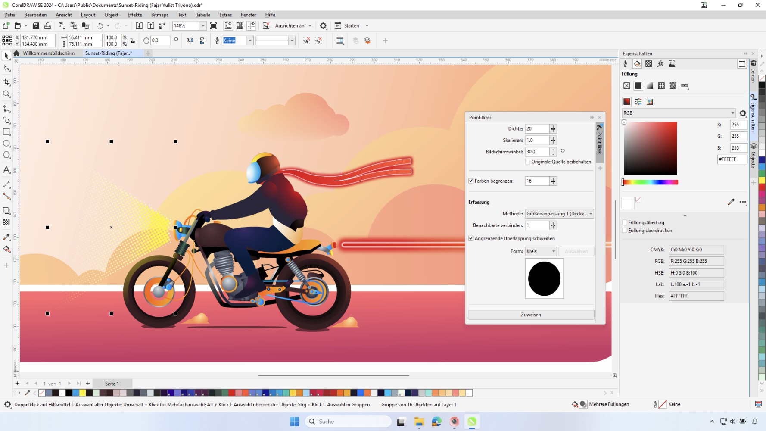Enable the Originale Quelle beibehalten checkbox
This screenshot has height=431, width=766.
(527, 162)
